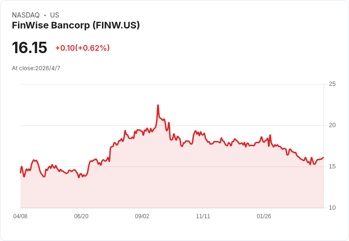Click the 10 price axis label

click(x=332, y=208)
